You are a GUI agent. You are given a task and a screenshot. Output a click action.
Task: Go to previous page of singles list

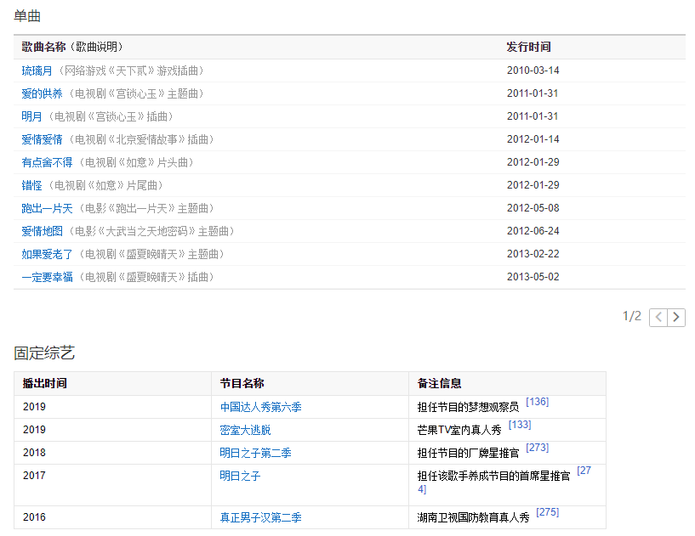(658, 318)
